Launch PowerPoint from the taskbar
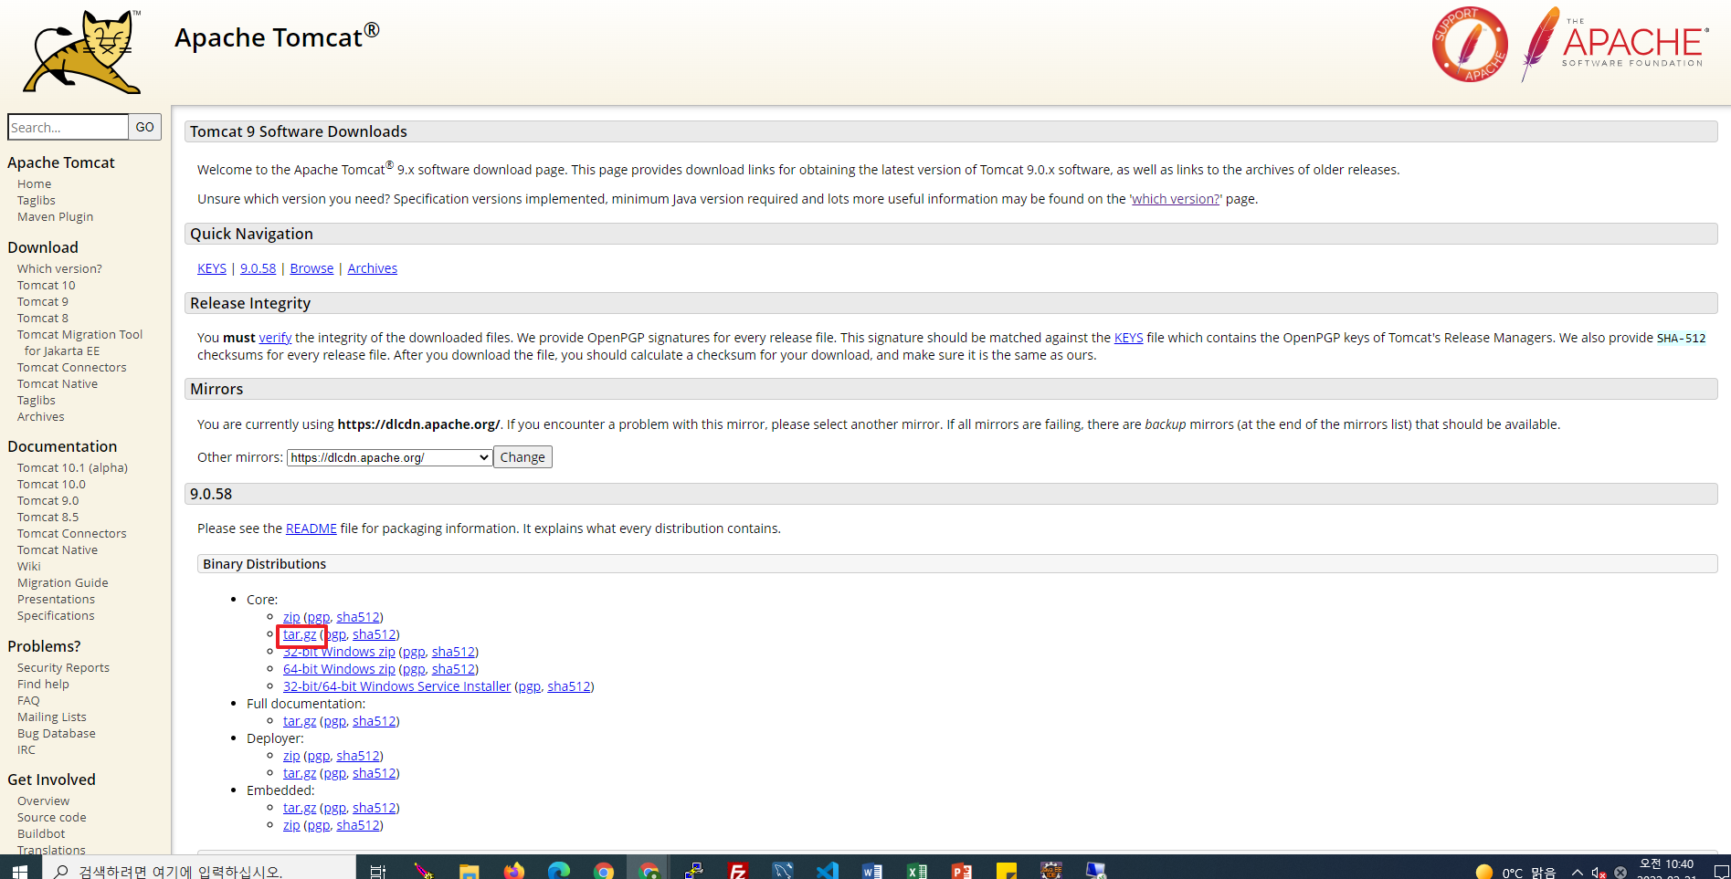The height and width of the screenshot is (879, 1731). pos(960,869)
